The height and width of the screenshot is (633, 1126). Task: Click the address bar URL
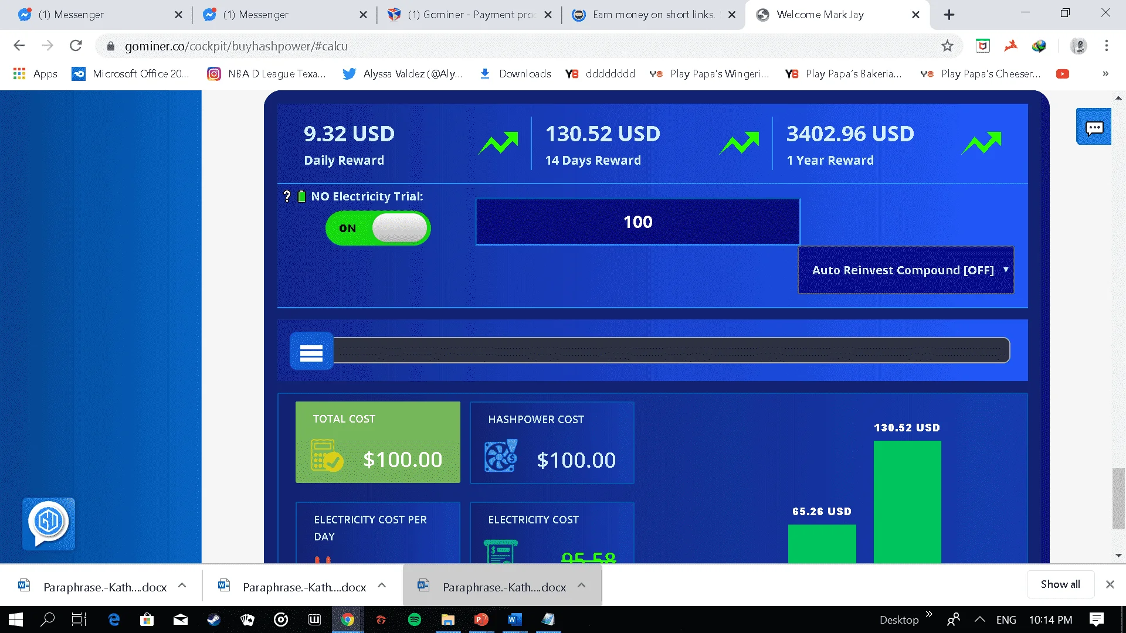point(236,46)
